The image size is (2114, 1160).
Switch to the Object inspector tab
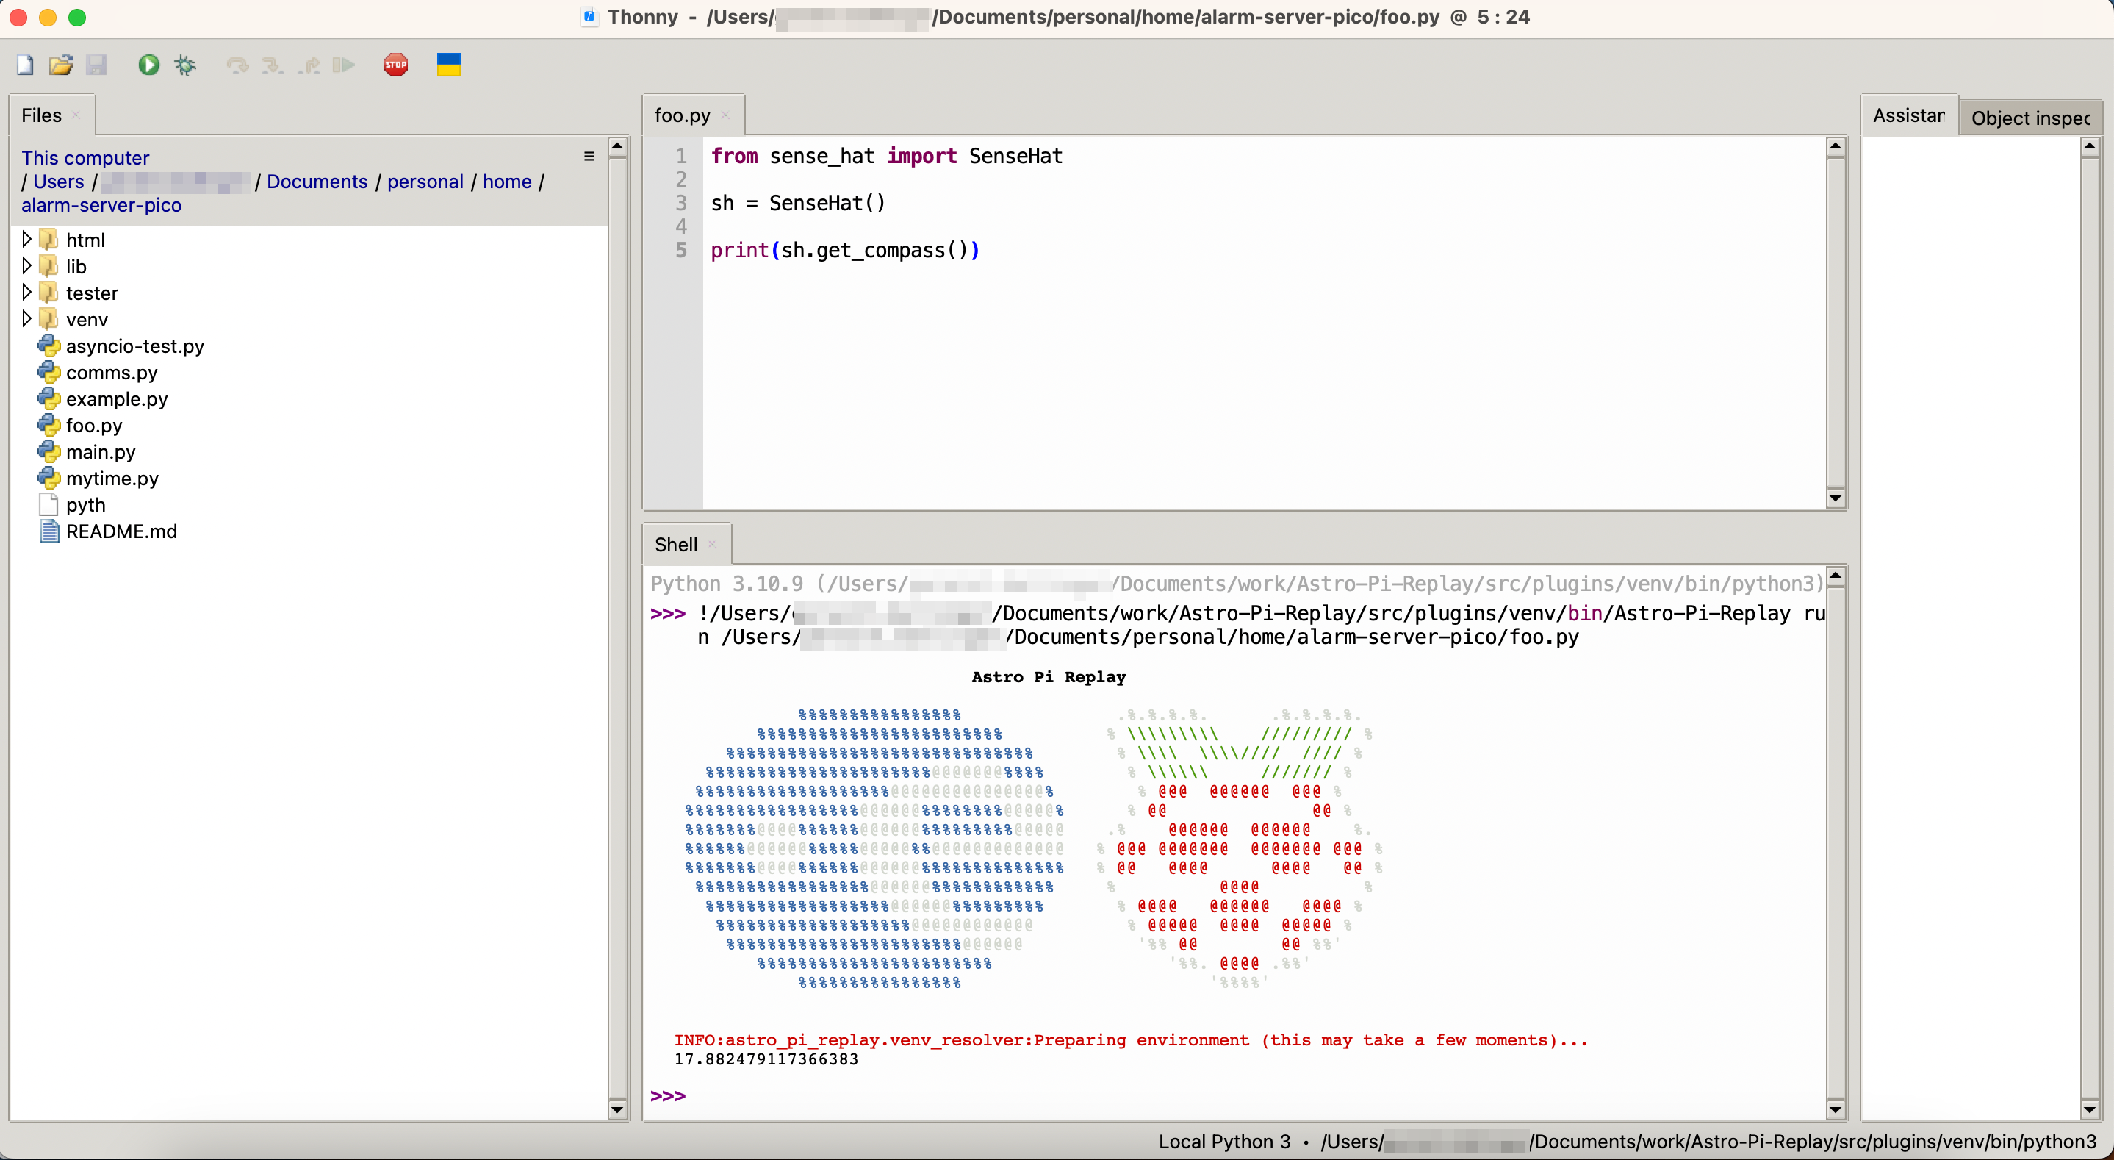pos(2030,118)
